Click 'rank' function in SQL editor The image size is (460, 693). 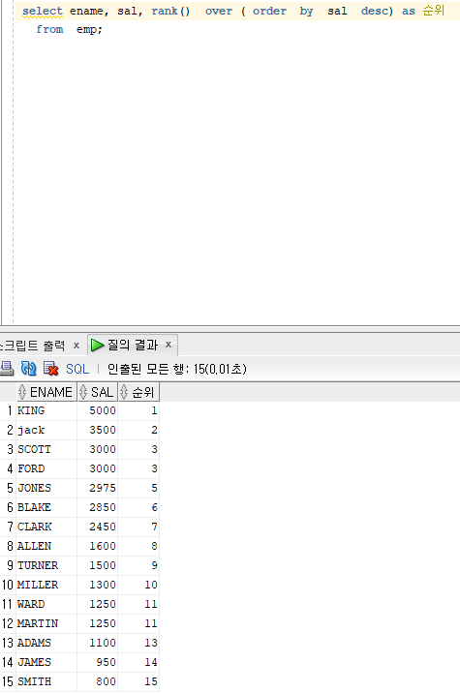(165, 11)
